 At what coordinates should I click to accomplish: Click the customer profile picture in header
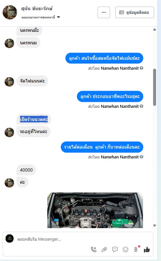click(x=10, y=12)
